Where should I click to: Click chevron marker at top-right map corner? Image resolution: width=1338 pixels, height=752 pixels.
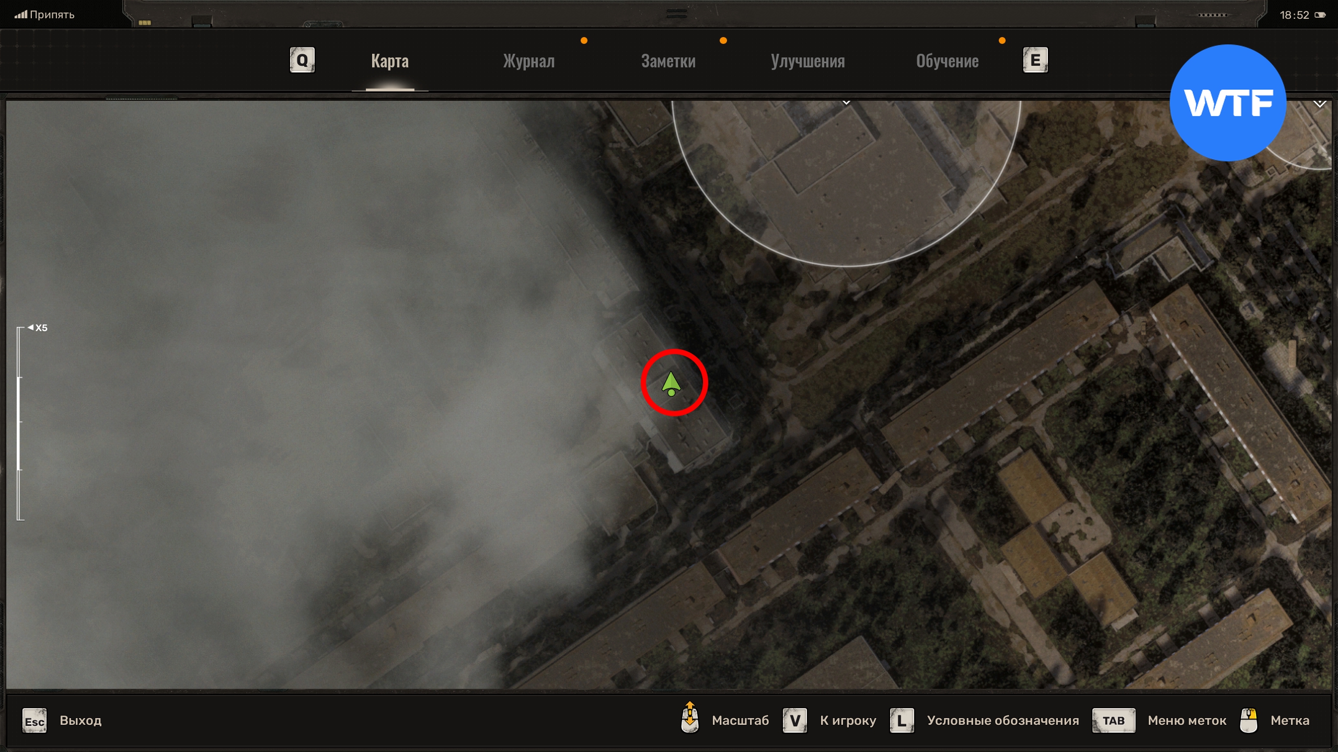coord(1320,104)
